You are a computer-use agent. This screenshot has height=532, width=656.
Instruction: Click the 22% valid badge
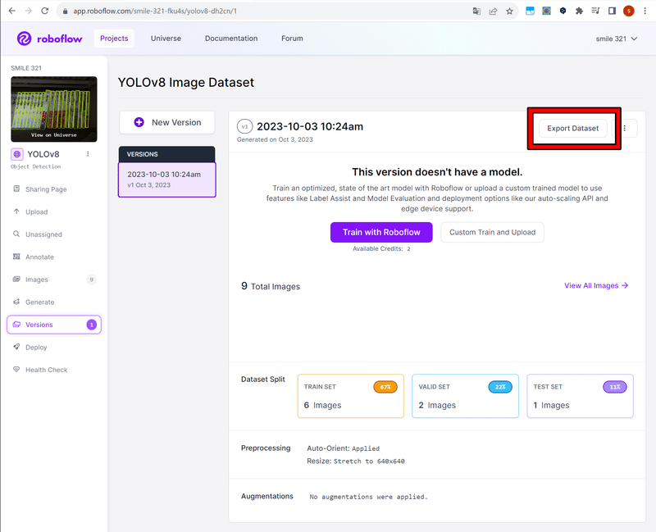pos(500,387)
